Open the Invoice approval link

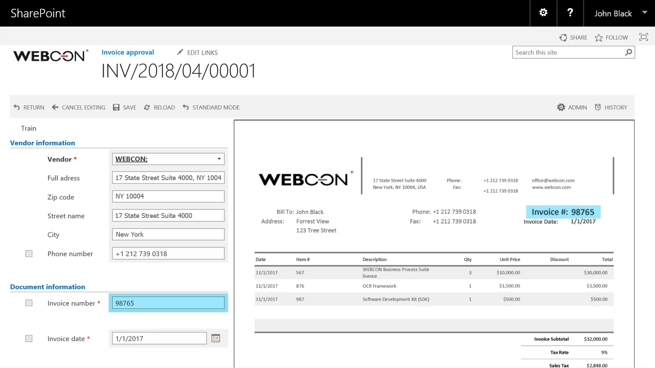pyautogui.click(x=128, y=52)
